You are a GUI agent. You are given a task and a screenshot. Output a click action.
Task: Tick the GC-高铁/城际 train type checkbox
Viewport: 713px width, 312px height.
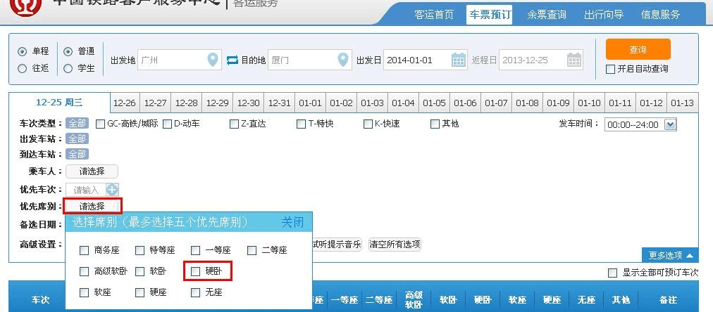(100, 124)
